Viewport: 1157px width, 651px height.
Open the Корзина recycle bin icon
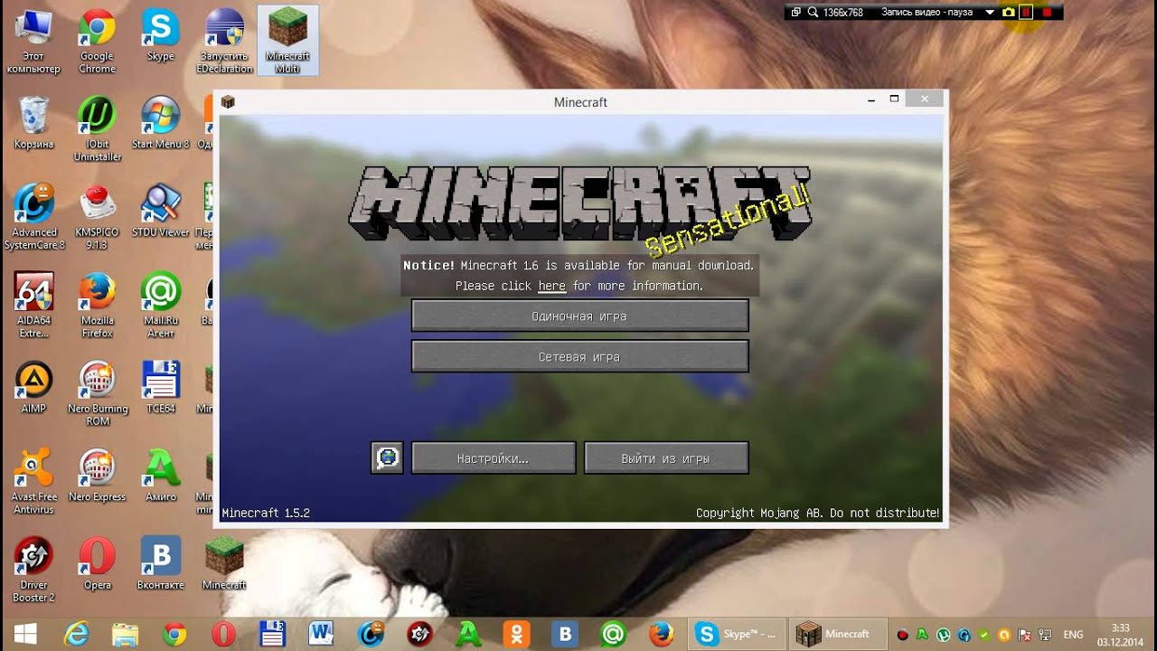tap(33, 123)
